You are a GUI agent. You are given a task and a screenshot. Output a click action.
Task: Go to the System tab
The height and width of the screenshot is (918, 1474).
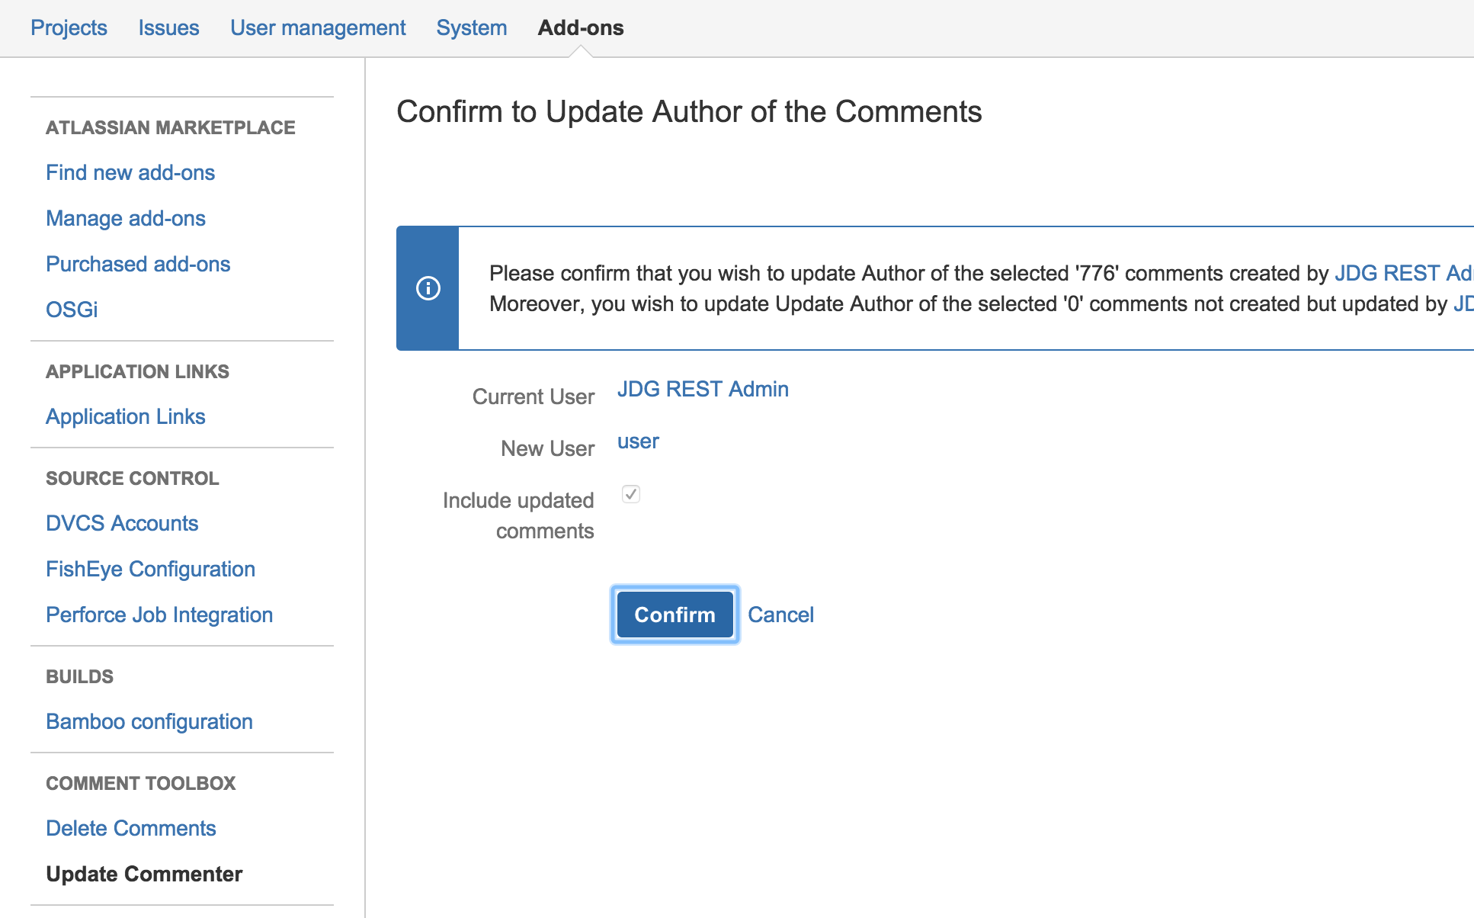[x=472, y=27]
